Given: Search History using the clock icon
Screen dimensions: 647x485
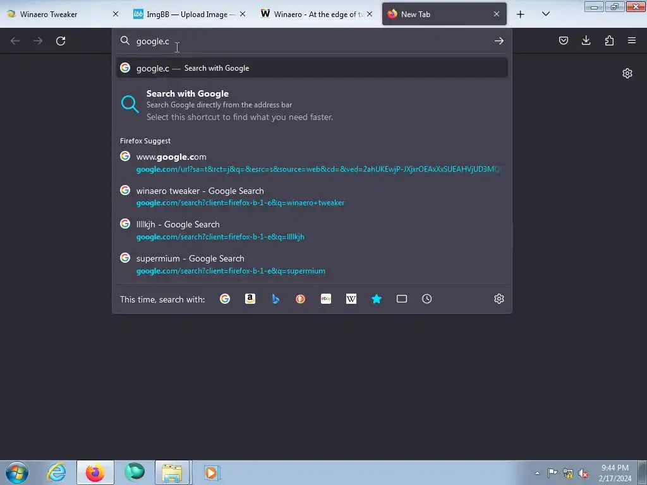Looking at the screenshot, I should coord(426,299).
